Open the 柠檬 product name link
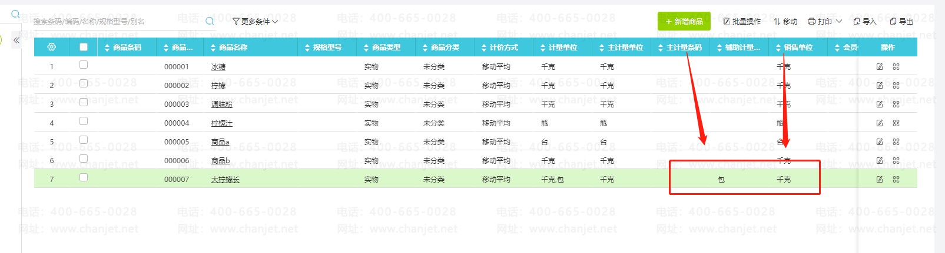The width and height of the screenshot is (945, 253). pyautogui.click(x=218, y=86)
